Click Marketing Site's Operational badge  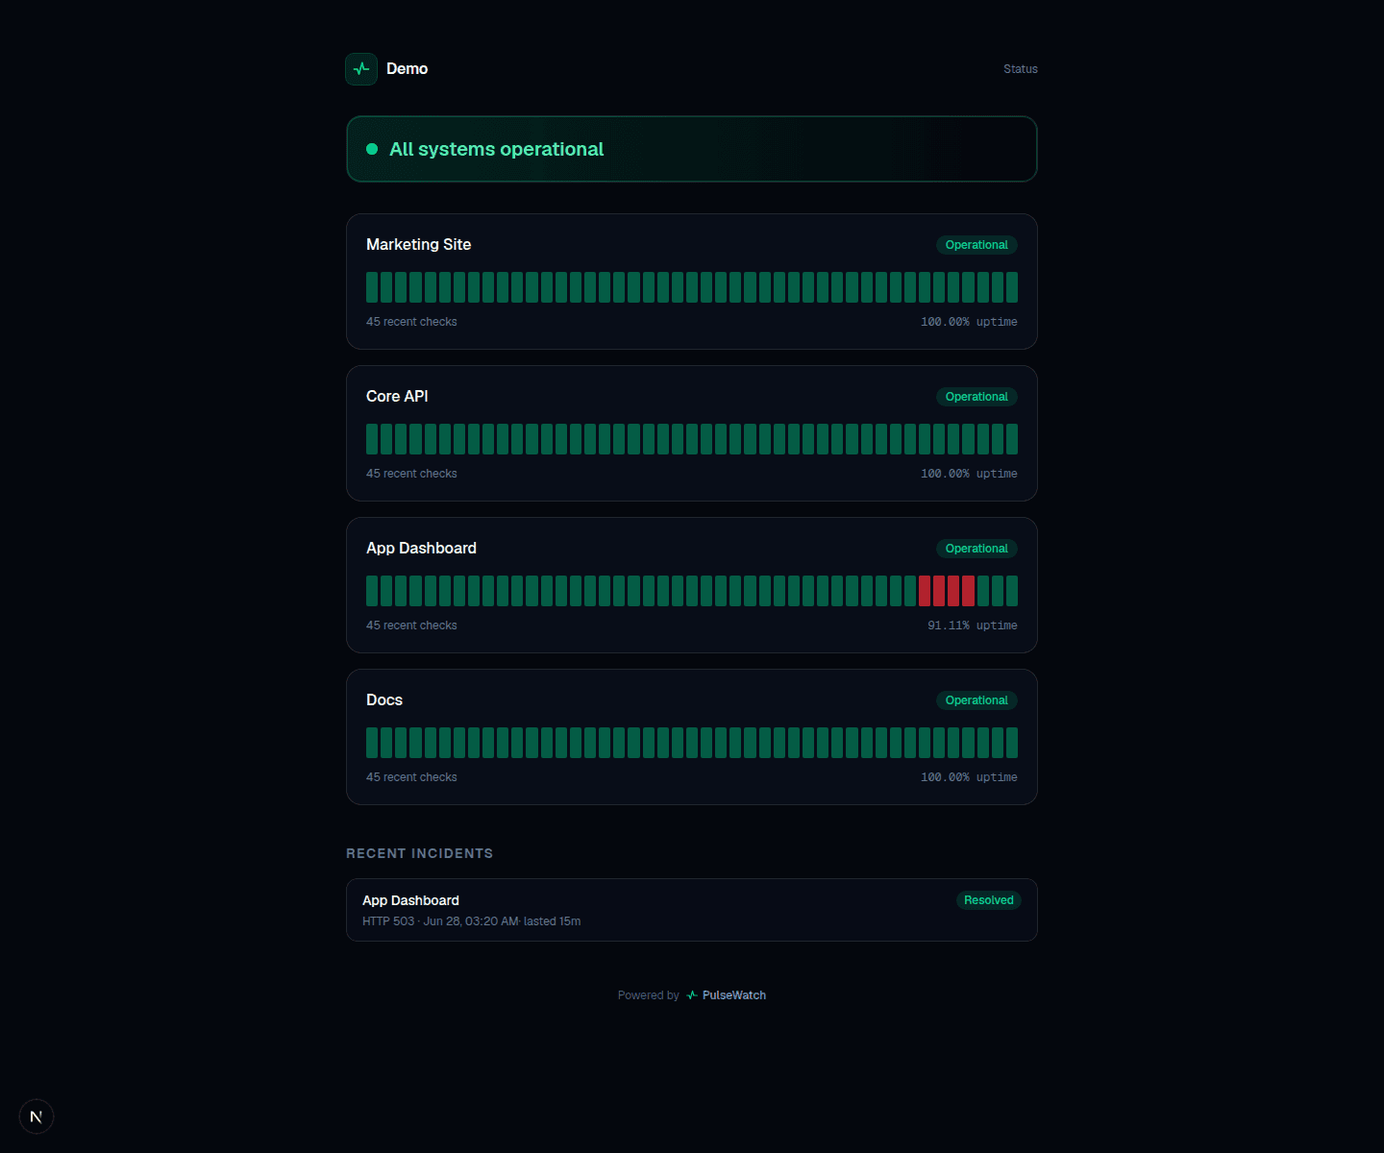976,245
